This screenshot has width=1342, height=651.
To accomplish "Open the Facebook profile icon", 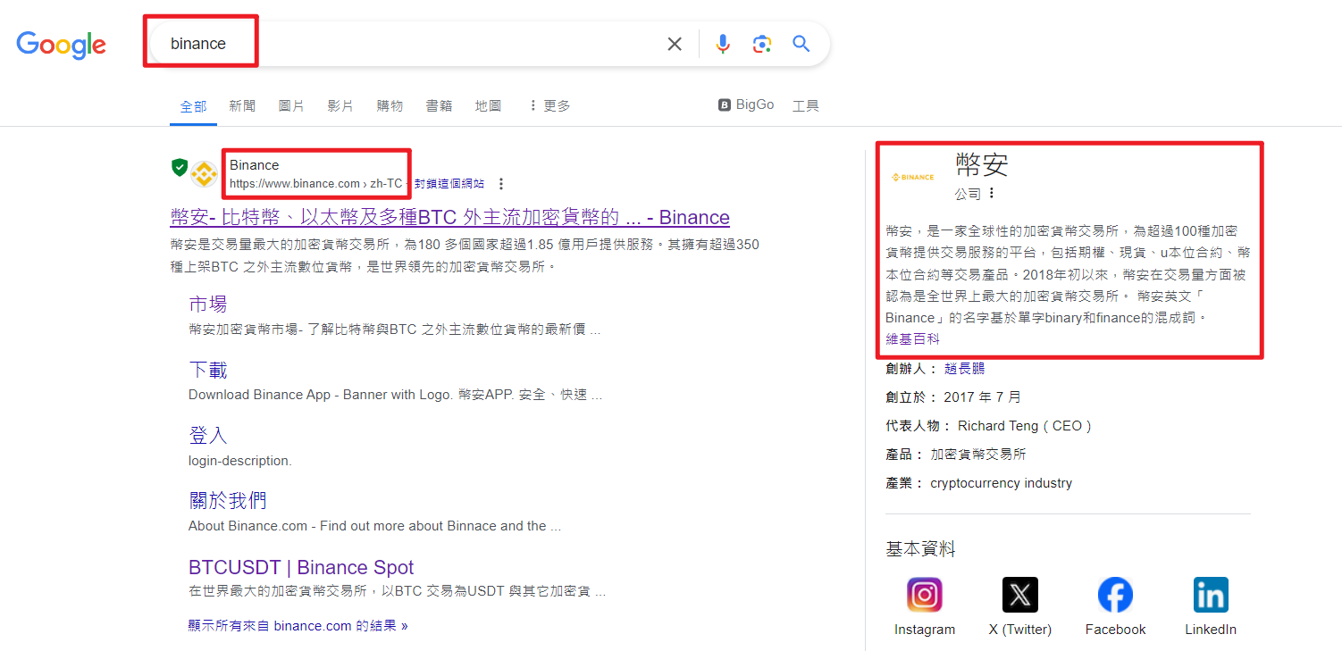I will pos(1115,595).
